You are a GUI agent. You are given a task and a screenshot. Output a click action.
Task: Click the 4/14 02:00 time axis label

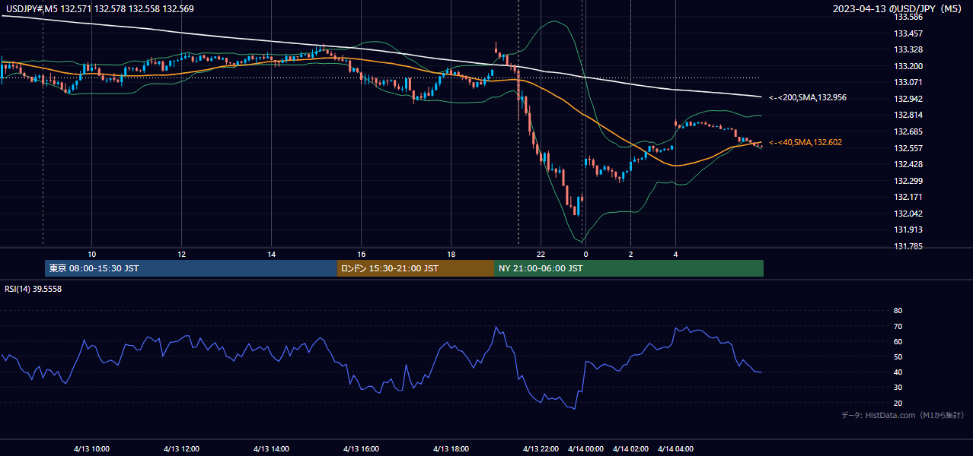tap(630, 448)
